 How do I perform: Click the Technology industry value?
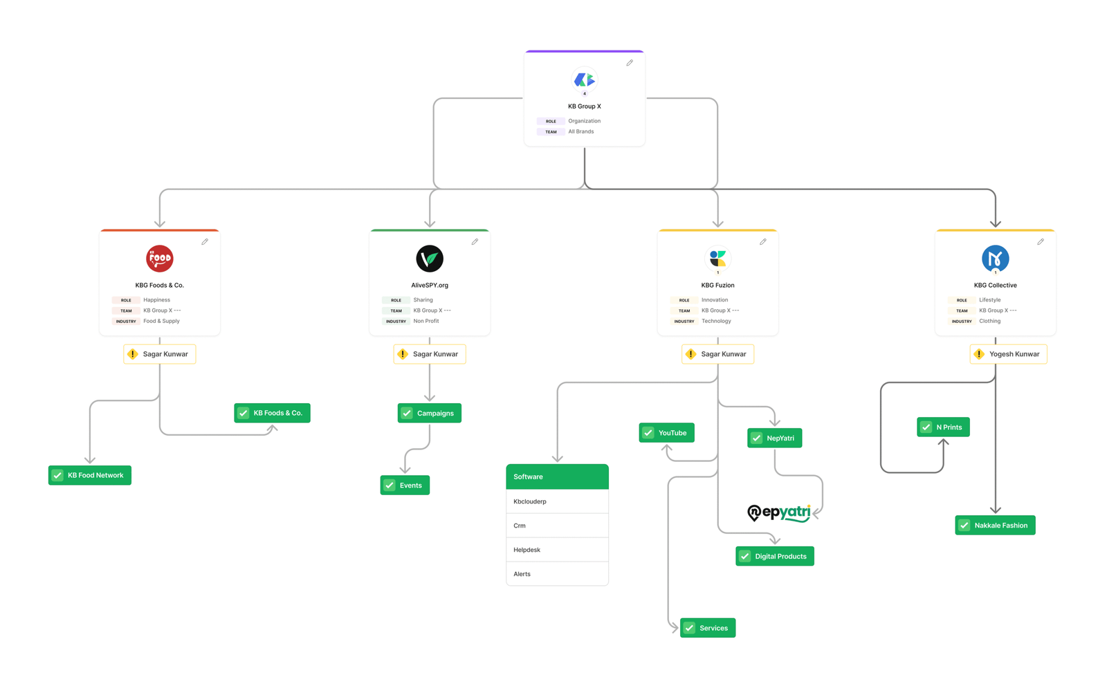[x=716, y=321]
